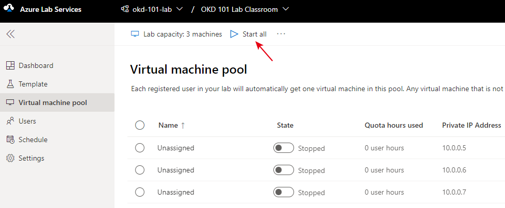Click Stopped status in 10.0.0.7 row
The image size is (505, 208).
click(x=312, y=193)
